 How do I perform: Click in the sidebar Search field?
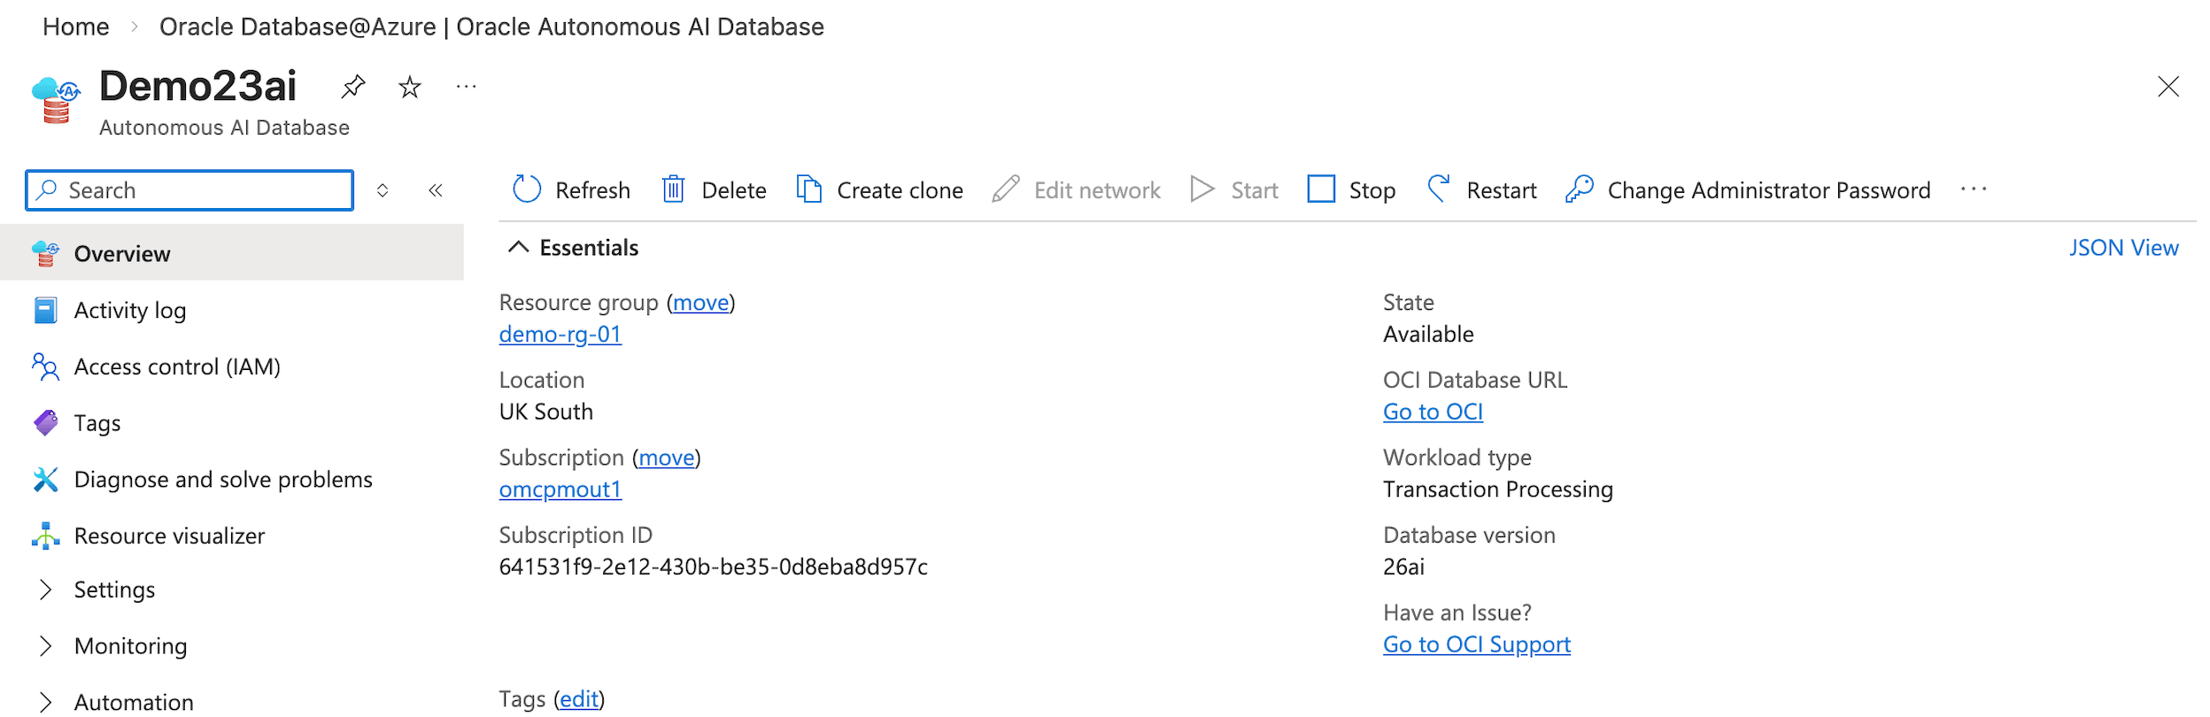[x=189, y=190]
